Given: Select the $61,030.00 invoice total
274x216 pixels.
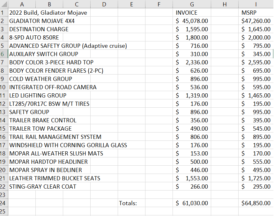Looking at the screenshot, I should pos(192,203).
